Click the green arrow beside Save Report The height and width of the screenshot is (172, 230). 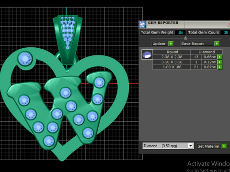[x=217, y=43]
